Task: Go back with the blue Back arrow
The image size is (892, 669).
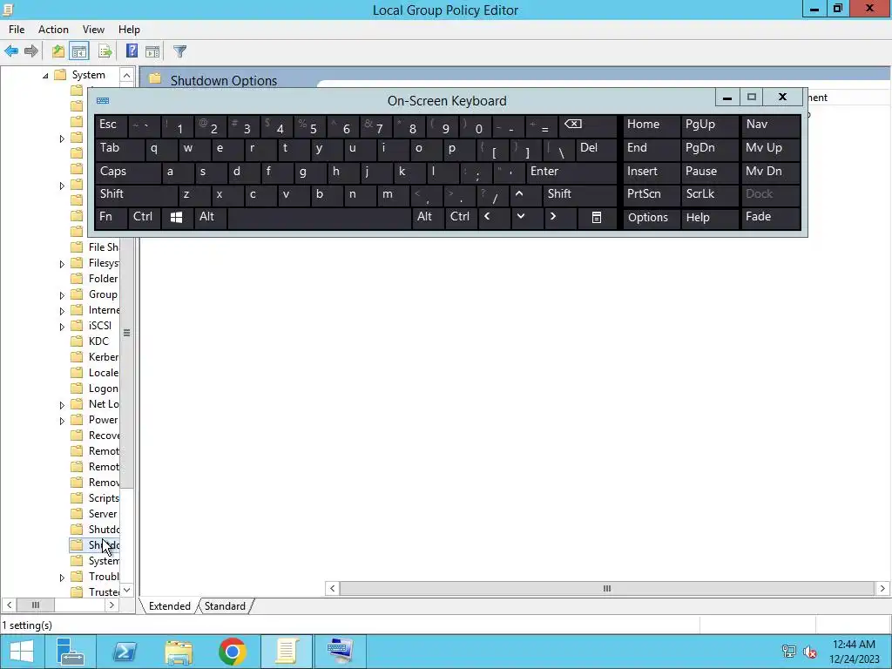Action: point(11,51)
